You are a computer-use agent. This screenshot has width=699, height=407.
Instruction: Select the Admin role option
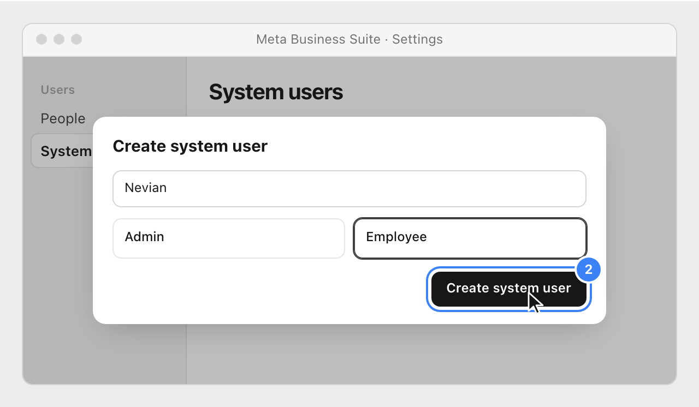click(229, 238)
